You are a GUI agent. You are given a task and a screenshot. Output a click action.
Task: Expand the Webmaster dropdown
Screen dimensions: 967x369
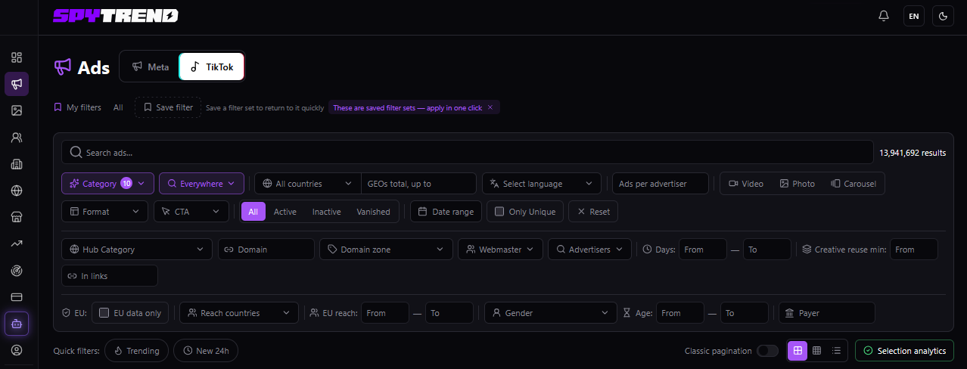point(500,250)
